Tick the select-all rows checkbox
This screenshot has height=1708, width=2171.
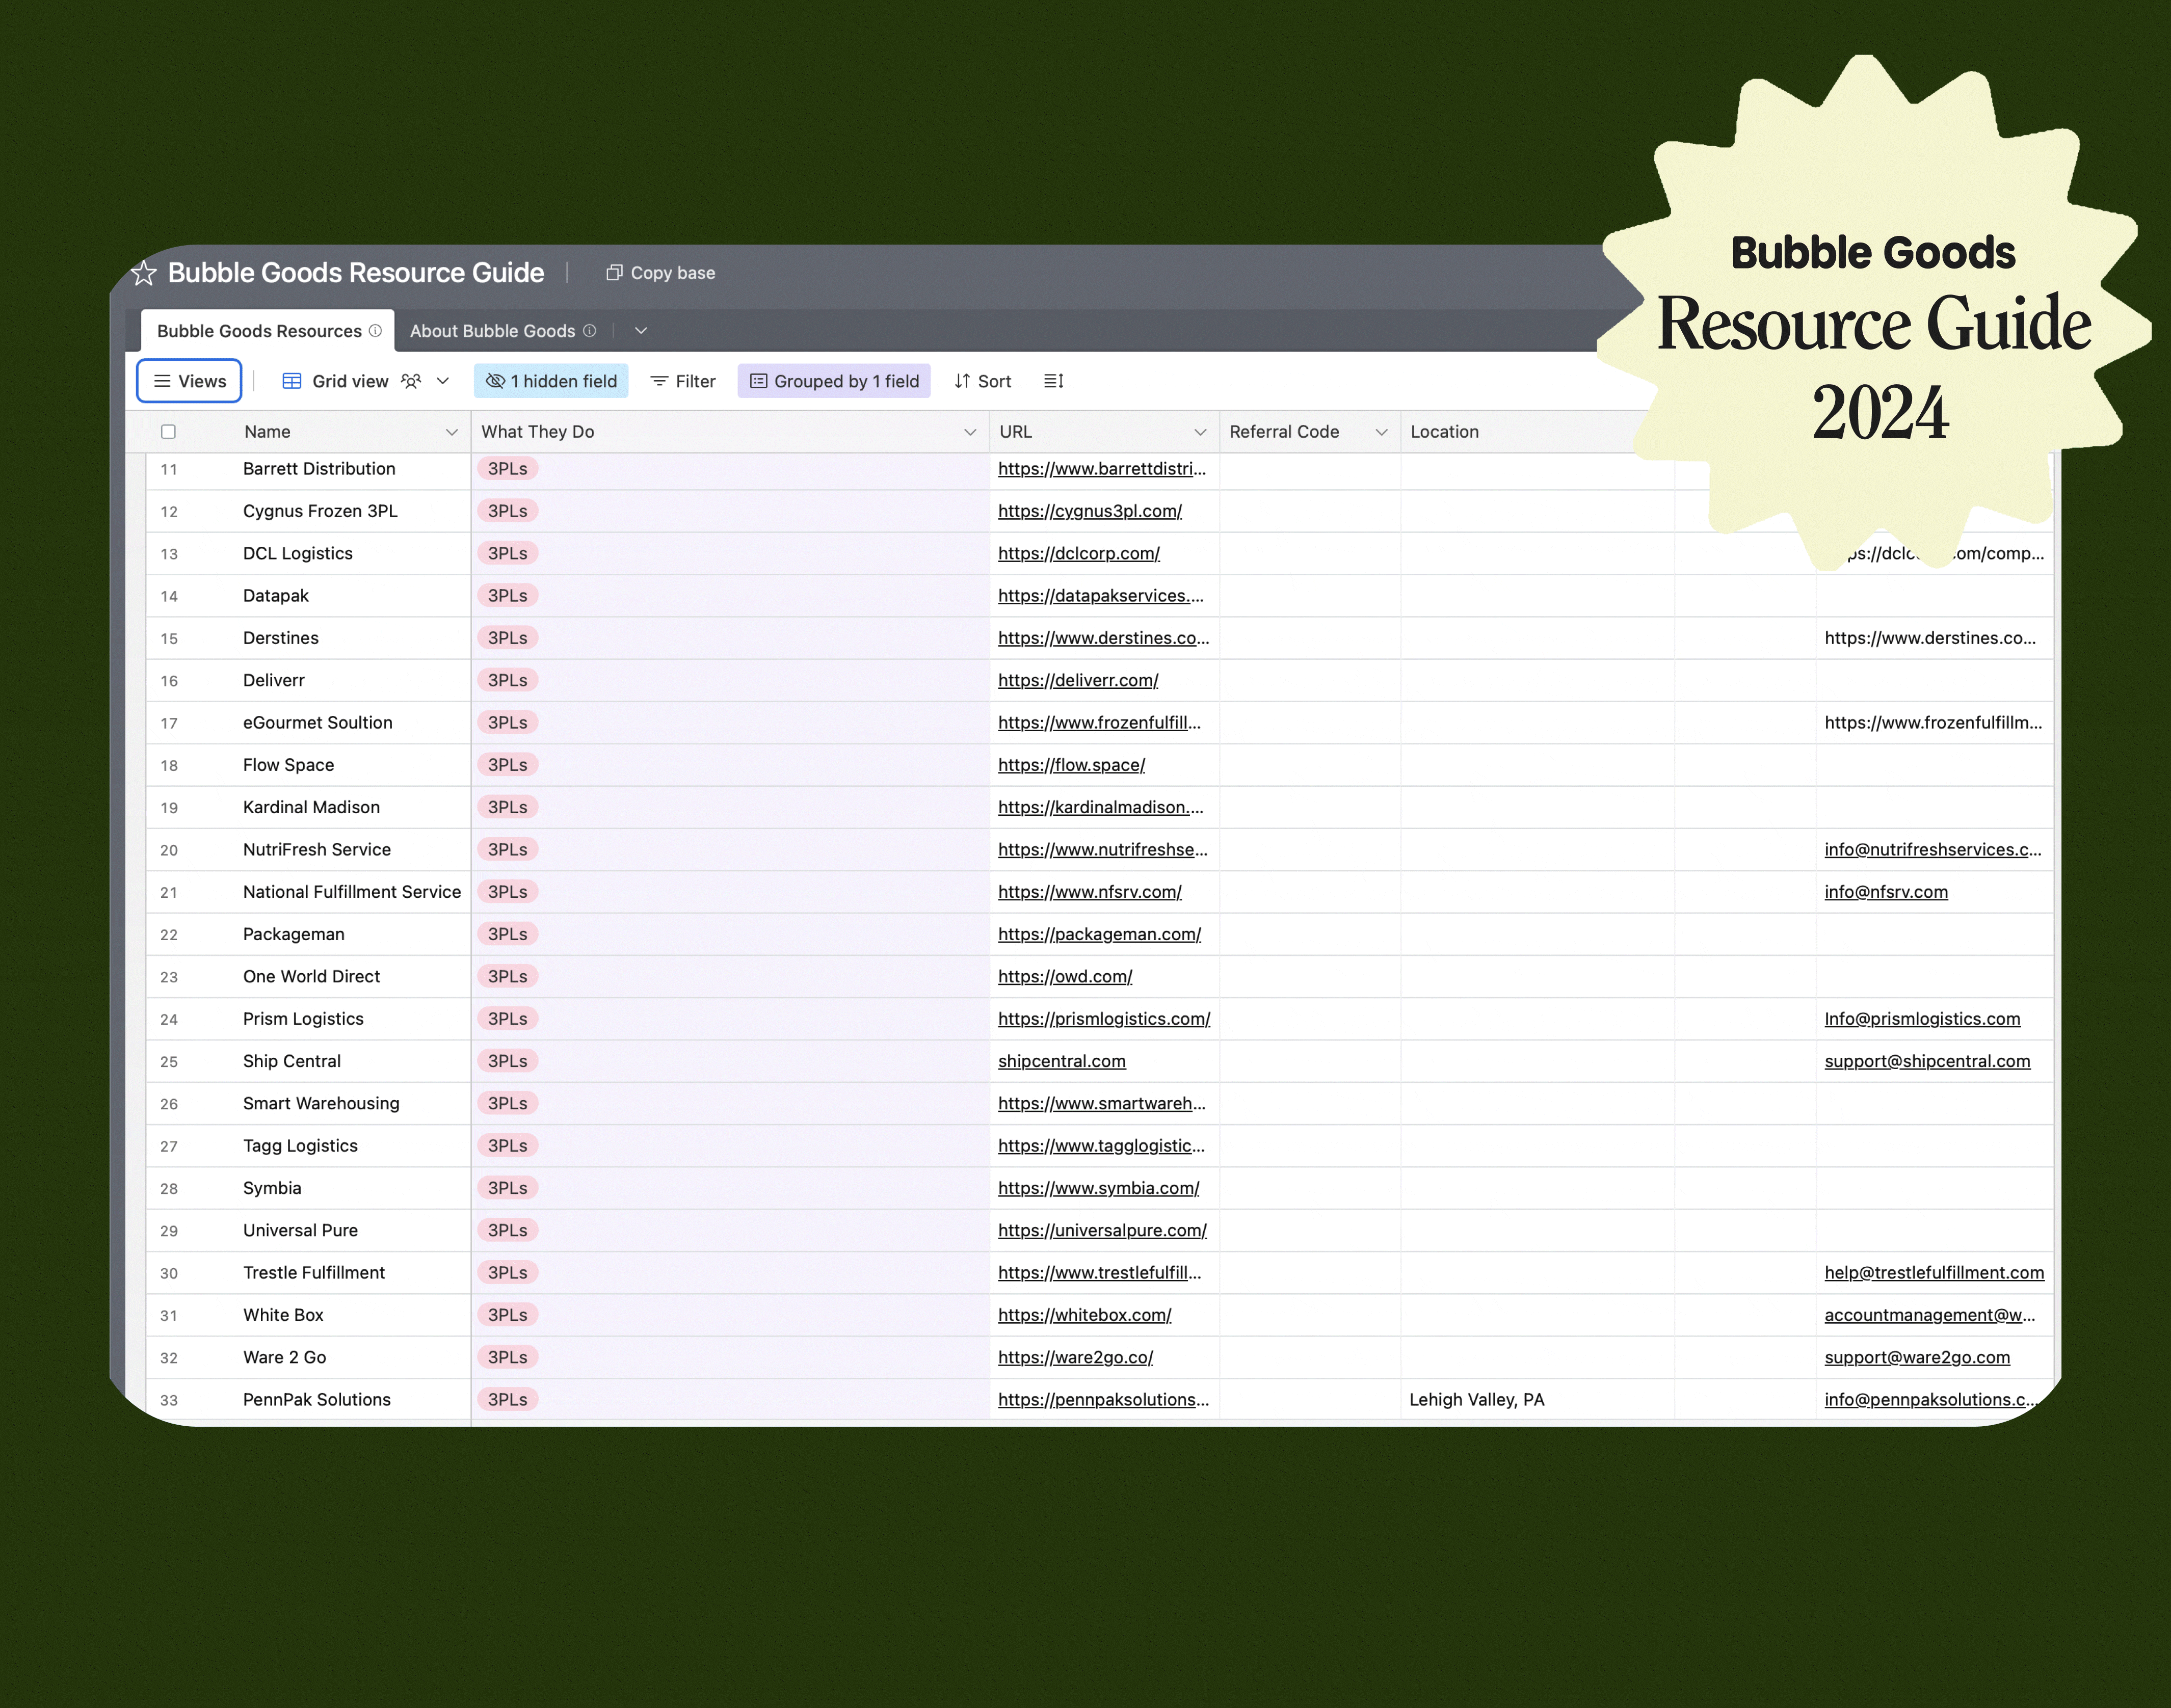coord(168,432)
